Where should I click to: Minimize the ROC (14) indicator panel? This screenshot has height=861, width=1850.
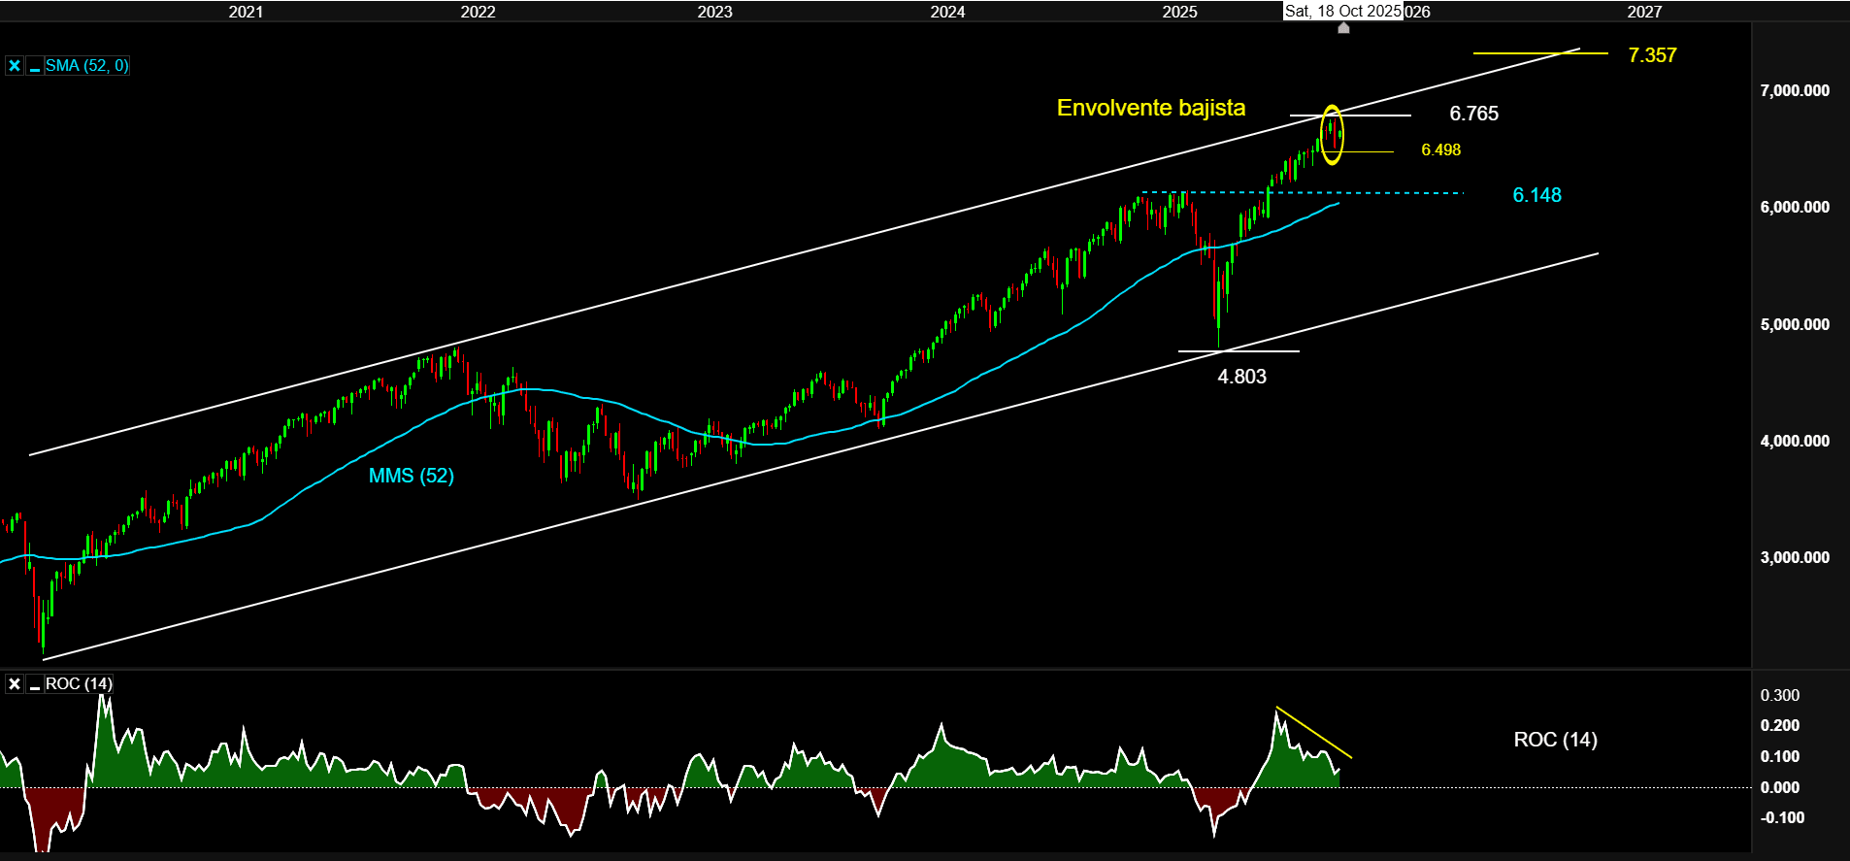pyautogui.click(x=35, y=684)
